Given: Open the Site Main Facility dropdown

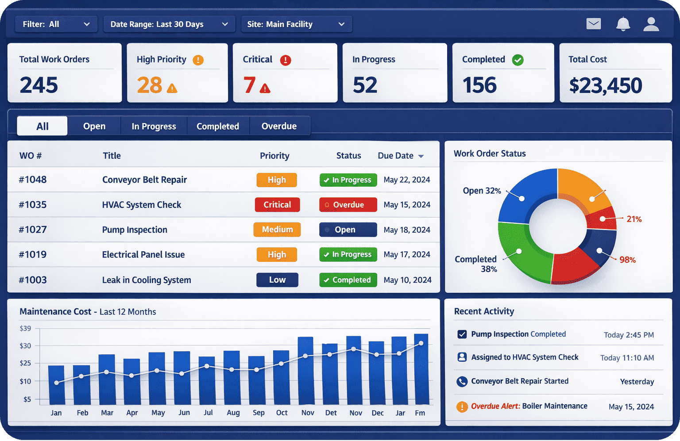Looking at the screenshot, I should click(x=296, y=24).
